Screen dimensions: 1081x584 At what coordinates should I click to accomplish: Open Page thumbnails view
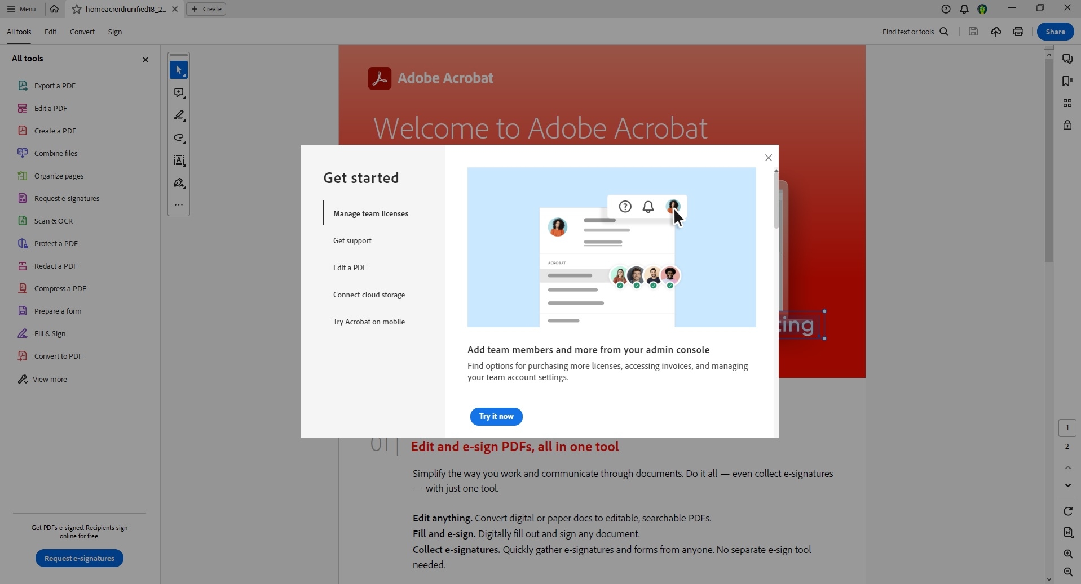coord(1067,103)
